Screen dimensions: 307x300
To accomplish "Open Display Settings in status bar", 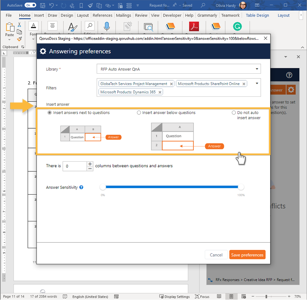I will (x=174, y=297).
